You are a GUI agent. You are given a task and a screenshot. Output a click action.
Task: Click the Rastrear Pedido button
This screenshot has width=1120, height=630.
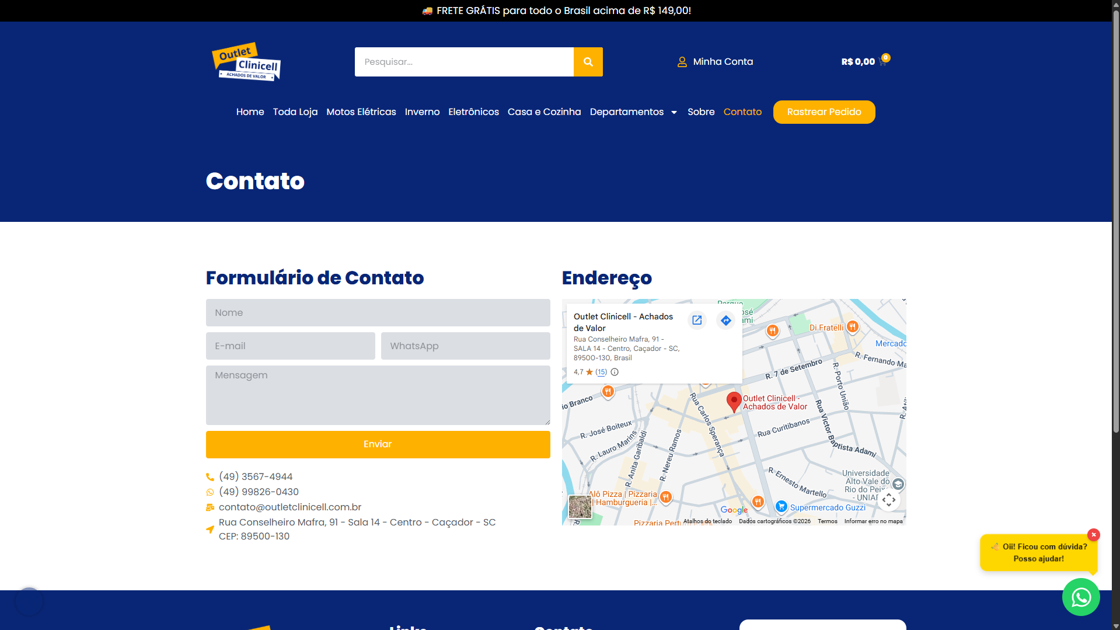click(824, 112)
